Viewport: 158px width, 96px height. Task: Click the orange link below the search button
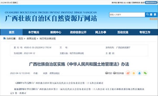153,19
